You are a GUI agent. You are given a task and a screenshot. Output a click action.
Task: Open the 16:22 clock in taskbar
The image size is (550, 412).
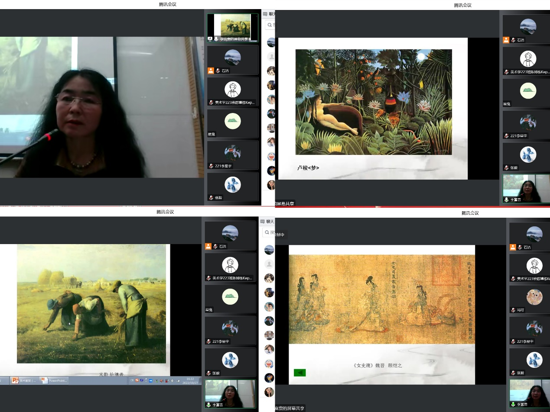[190, 381]
